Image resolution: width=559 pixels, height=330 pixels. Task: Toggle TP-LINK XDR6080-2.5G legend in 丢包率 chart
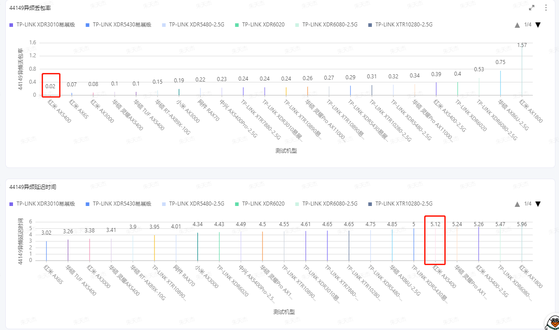coord(326,25)
